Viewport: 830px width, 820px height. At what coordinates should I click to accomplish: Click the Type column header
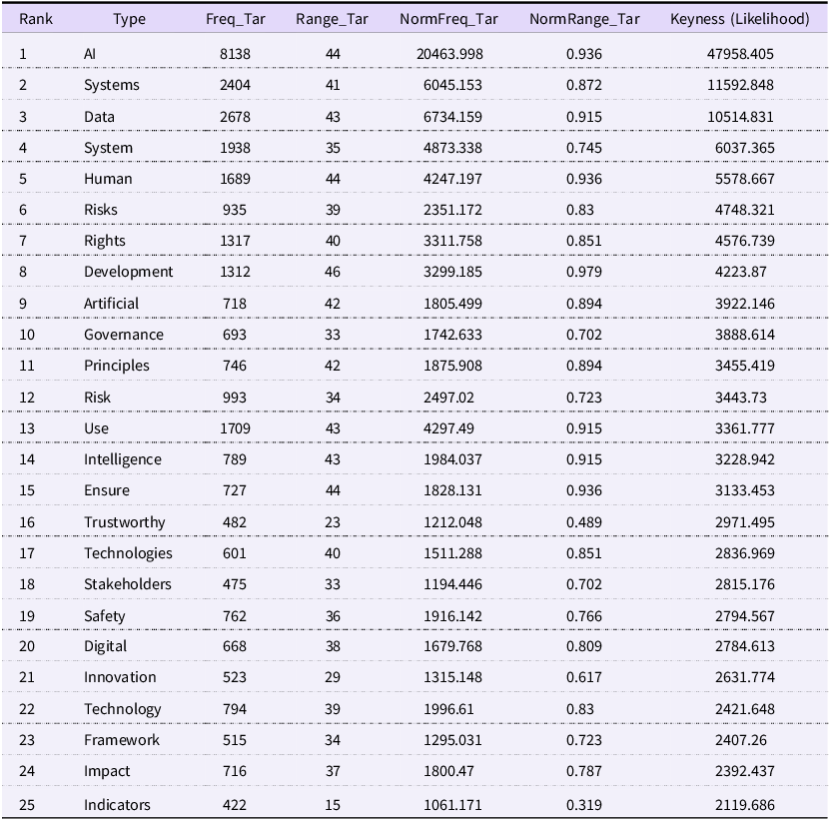pyautogui.click(x=129, y=19)
